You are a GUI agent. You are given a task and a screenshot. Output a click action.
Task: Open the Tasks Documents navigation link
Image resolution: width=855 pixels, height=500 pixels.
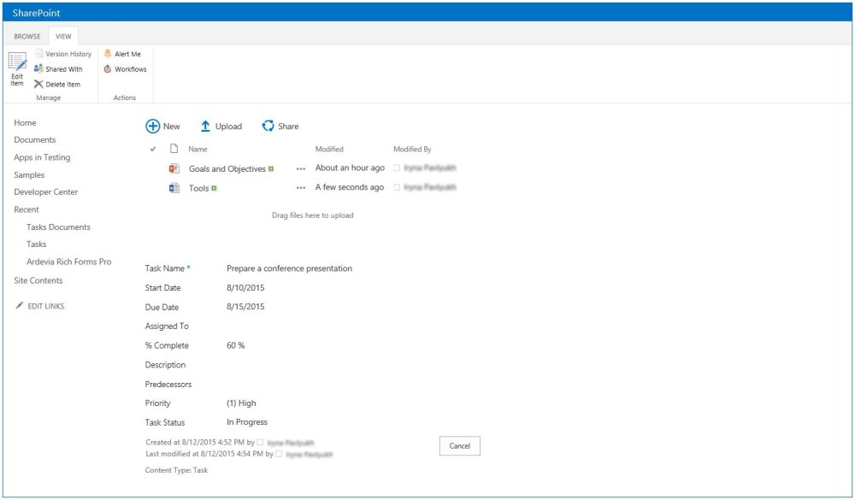(x=58, y=226)
